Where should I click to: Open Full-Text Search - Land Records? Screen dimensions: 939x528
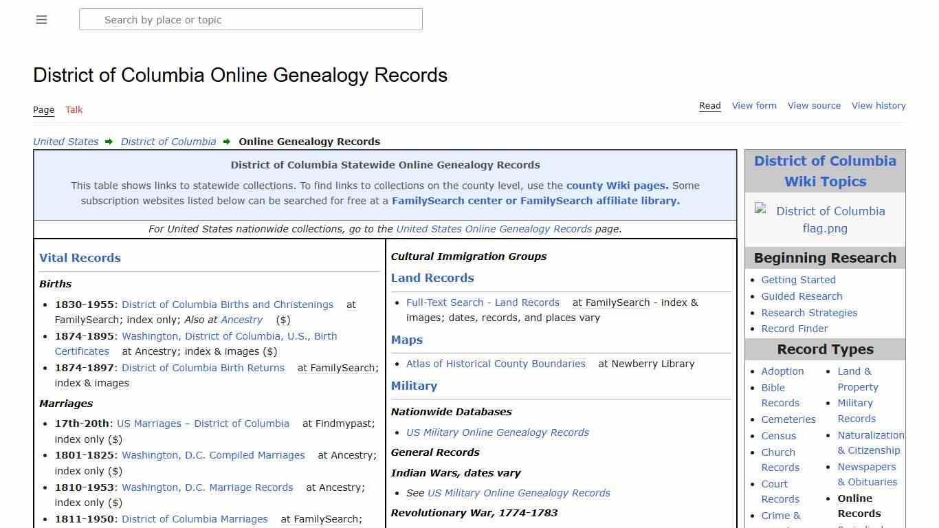483,302
